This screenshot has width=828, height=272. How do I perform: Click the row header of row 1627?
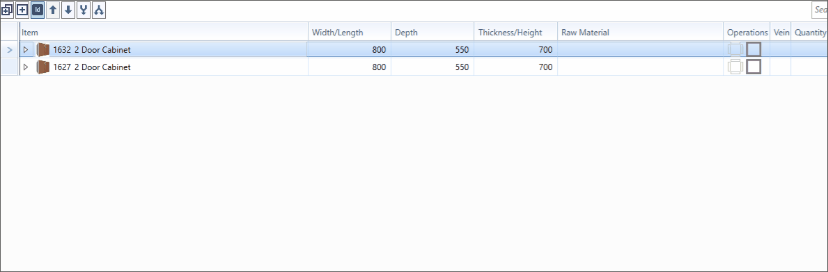coord(10,67)
